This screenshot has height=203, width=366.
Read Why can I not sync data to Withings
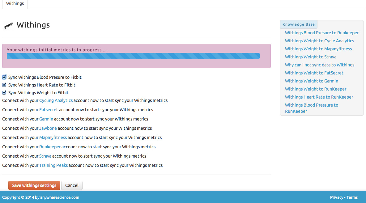pos(320,65)
